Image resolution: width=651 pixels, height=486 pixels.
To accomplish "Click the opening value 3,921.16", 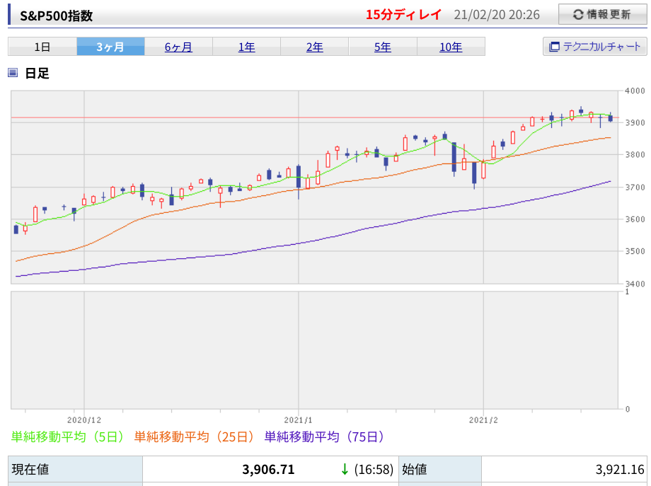I will click(620, 470).
